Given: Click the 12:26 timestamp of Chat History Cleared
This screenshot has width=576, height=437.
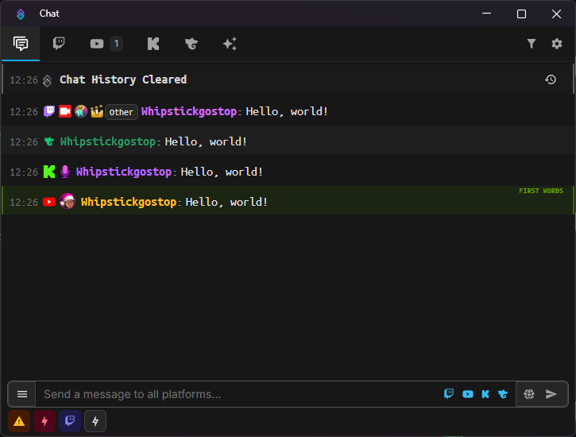Looking at the screenshot, I should tap(24, 79).
